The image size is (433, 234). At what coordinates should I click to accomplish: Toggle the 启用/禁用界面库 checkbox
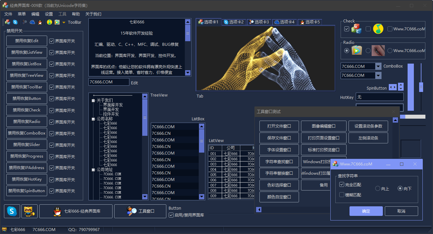(171, 215)
